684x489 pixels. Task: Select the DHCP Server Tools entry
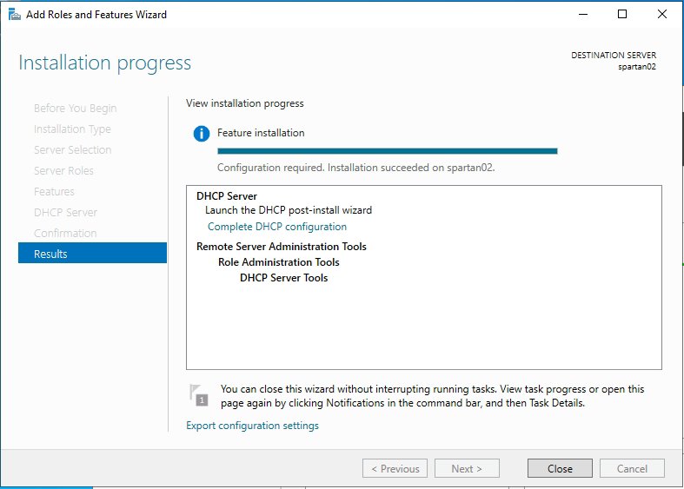[283, 278]
